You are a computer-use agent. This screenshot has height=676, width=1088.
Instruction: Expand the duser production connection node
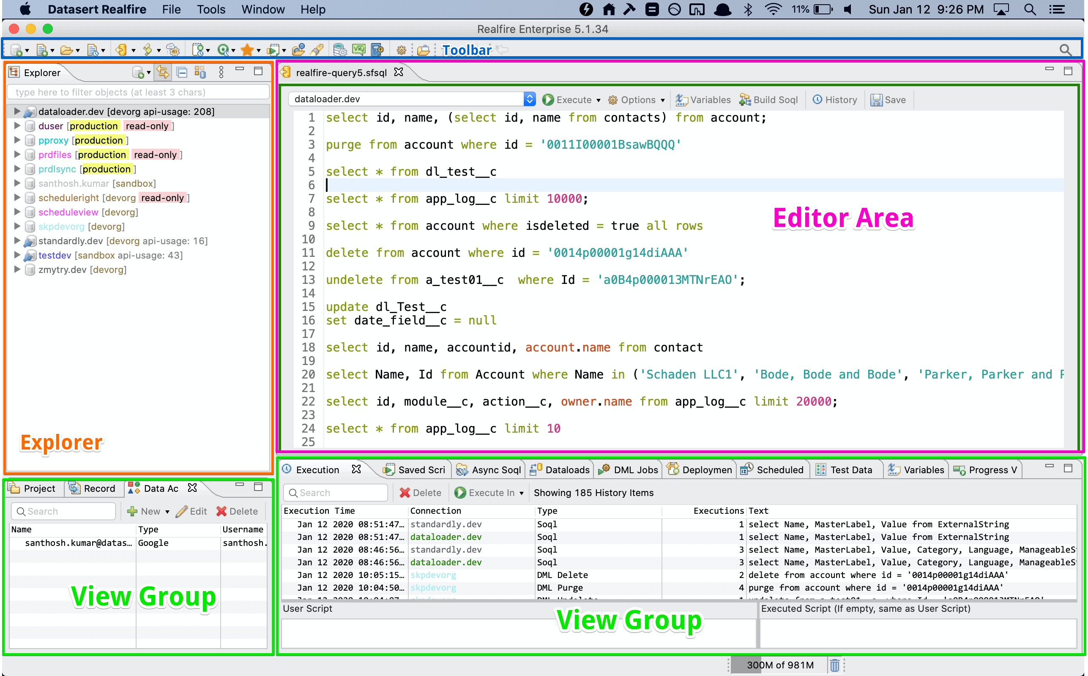point(17,125)
